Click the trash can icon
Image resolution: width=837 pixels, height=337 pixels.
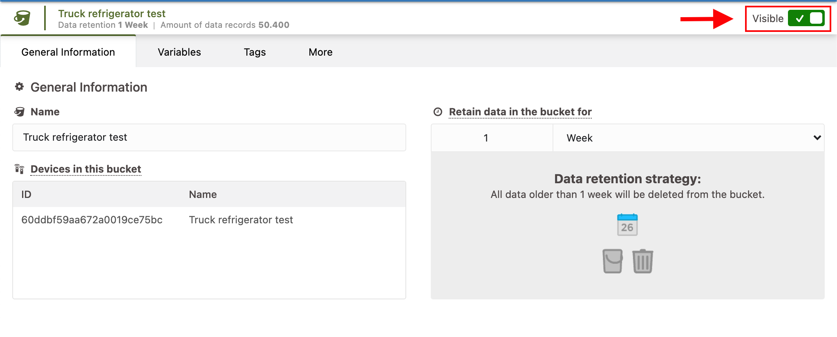642,261
